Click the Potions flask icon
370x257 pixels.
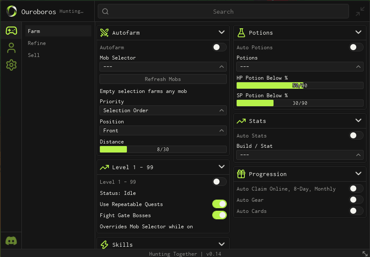click(241, 33)
